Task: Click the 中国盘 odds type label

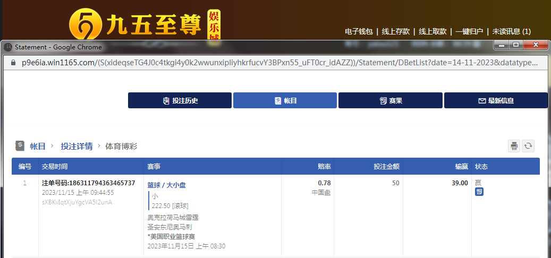Action: click(321, 193)
